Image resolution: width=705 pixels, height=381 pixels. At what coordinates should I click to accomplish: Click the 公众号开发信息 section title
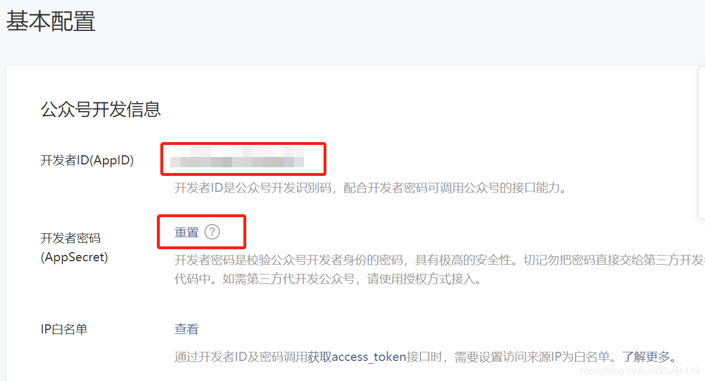tap(101, 109)
